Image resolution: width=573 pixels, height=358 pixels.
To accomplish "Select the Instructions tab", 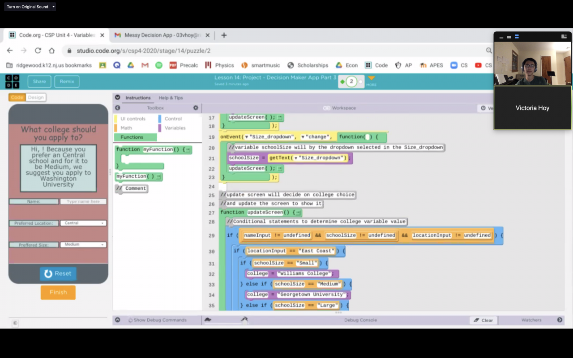I will pos(138,98).
